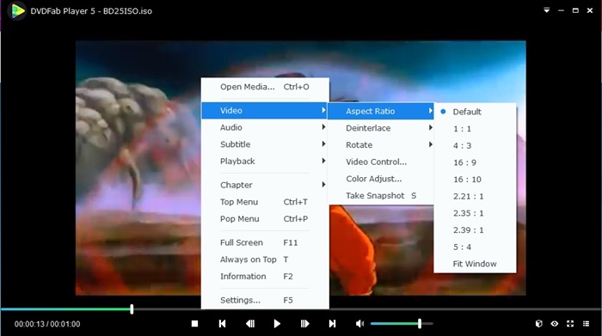Open the playlist icon
Screen dimensions: 602x336
(586, 324)
